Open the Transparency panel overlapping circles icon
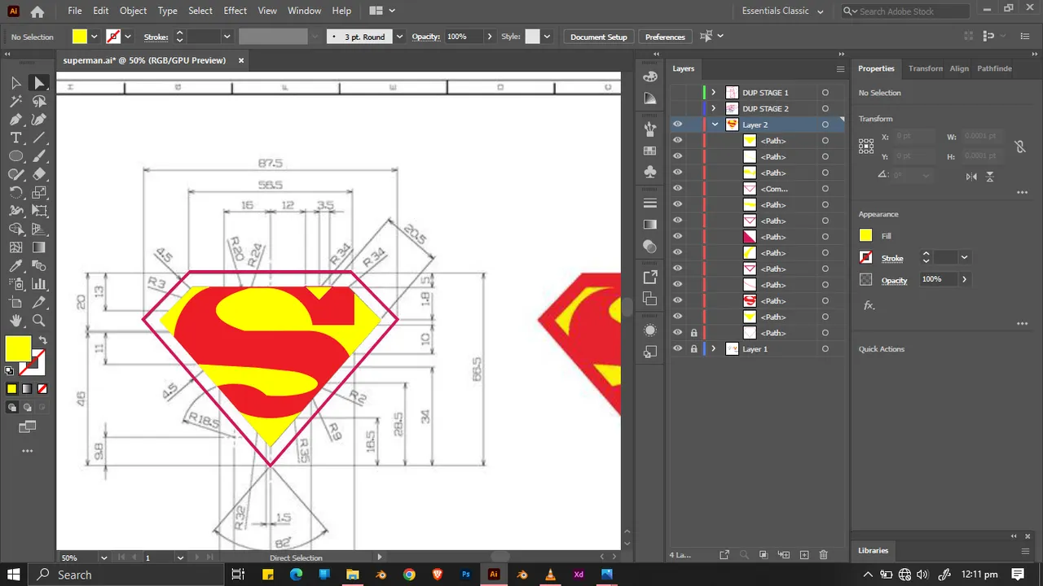 [x=649, y=246]
